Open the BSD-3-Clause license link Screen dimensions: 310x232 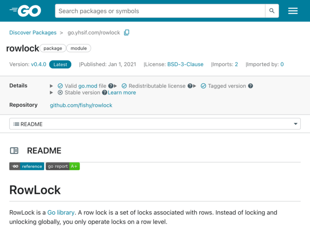pos(185,64)
